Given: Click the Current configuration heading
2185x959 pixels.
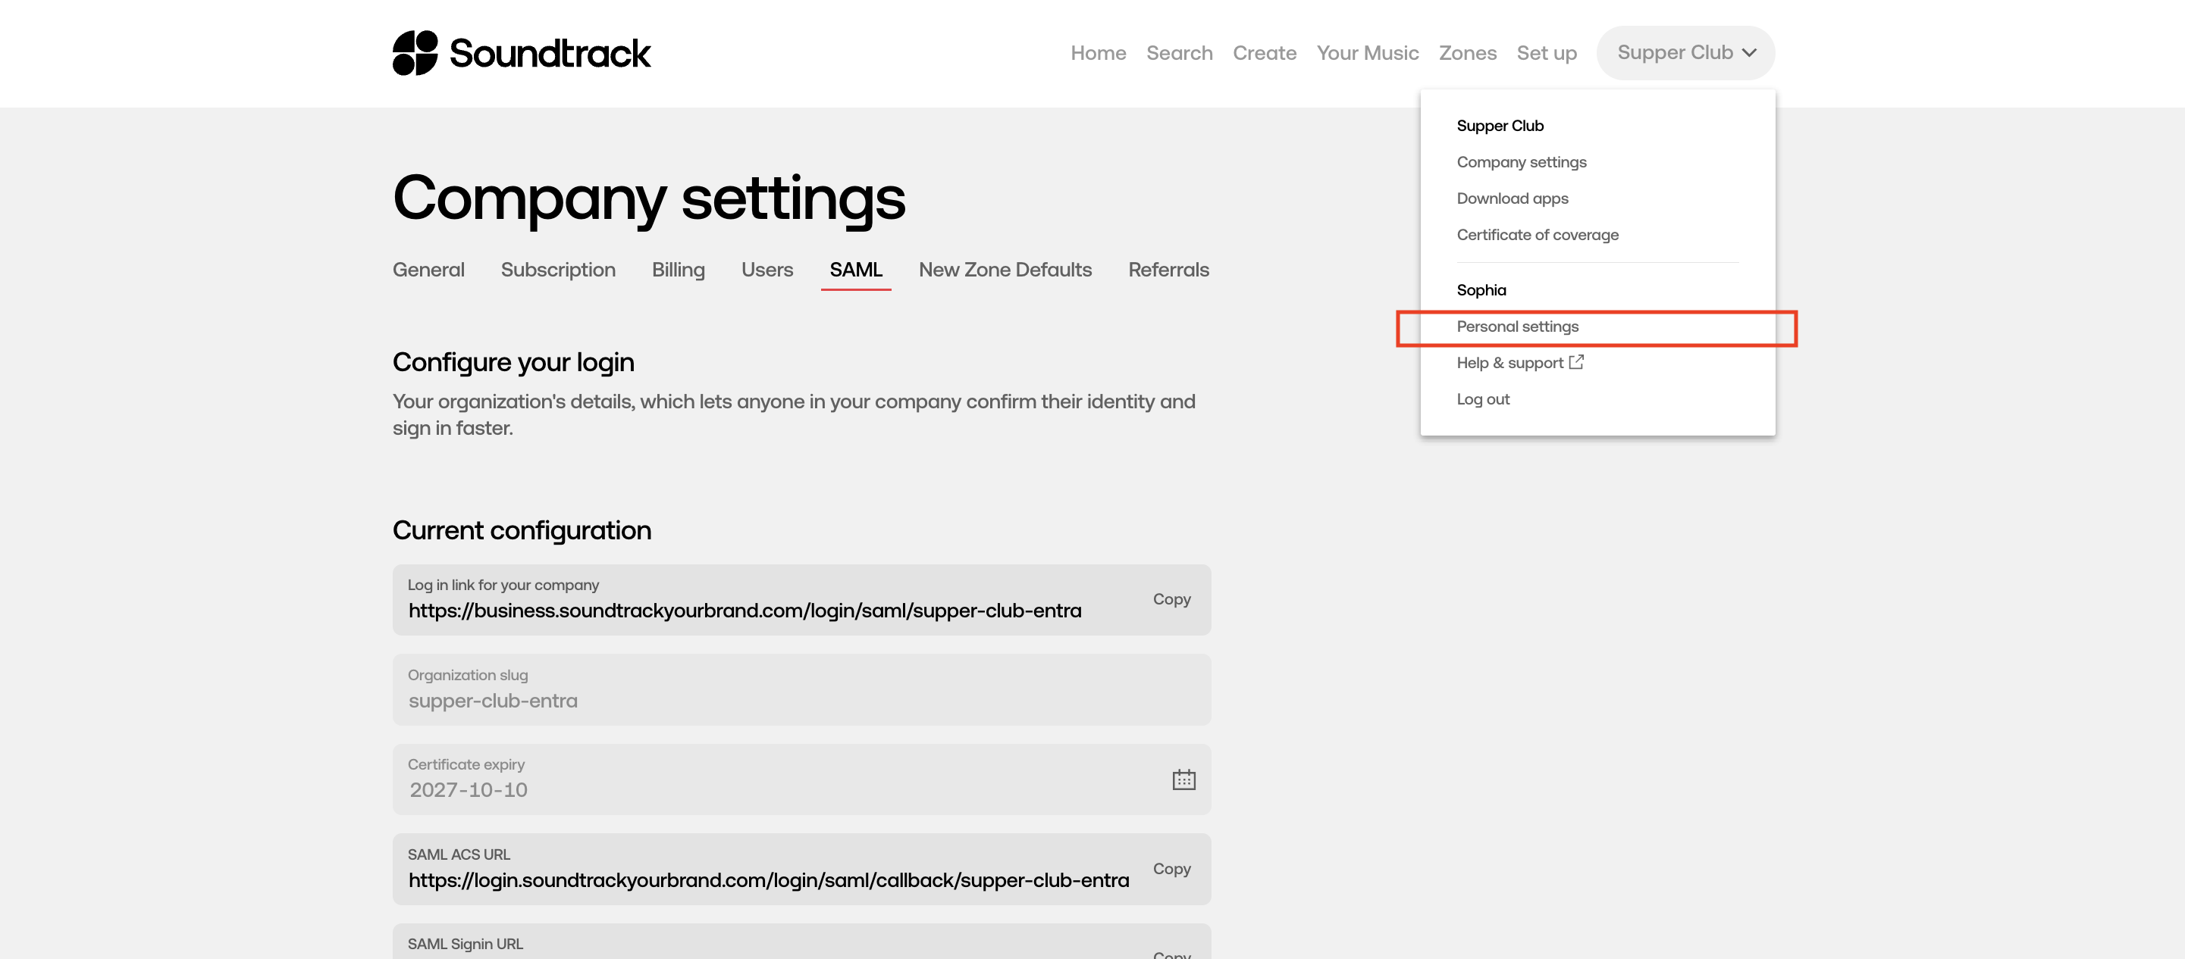Looking at the screenshot, I should click(x=522, y=530).
